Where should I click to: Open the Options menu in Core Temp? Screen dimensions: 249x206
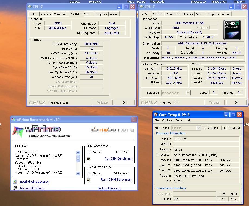pyautogui.click(x=167, y=120)
